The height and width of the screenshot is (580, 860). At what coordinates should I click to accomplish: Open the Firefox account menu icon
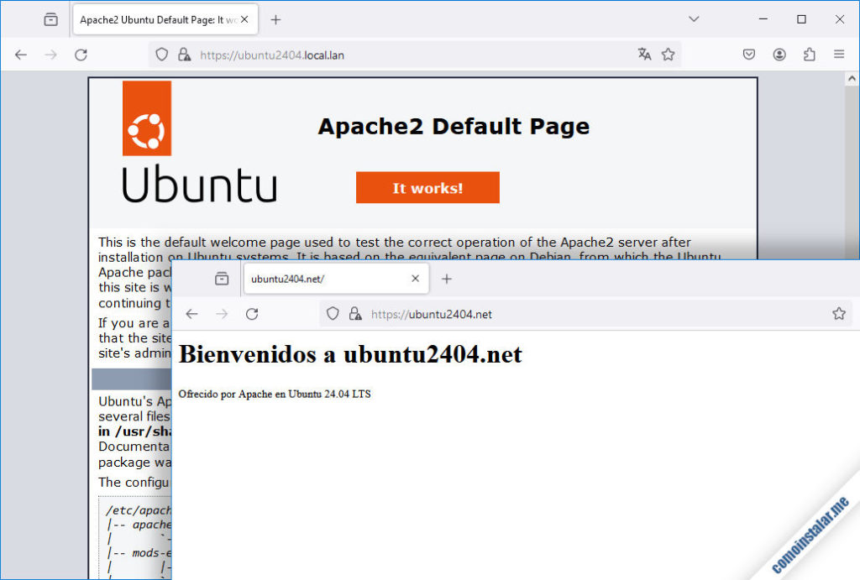tap(779, 54)
